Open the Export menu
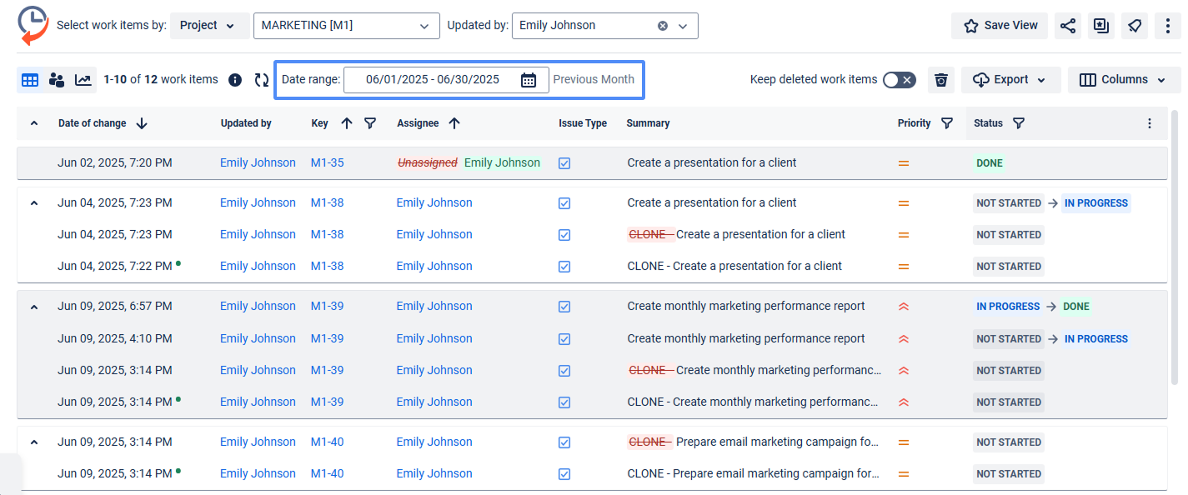The image size is (1188, 495). [1010, 80]
